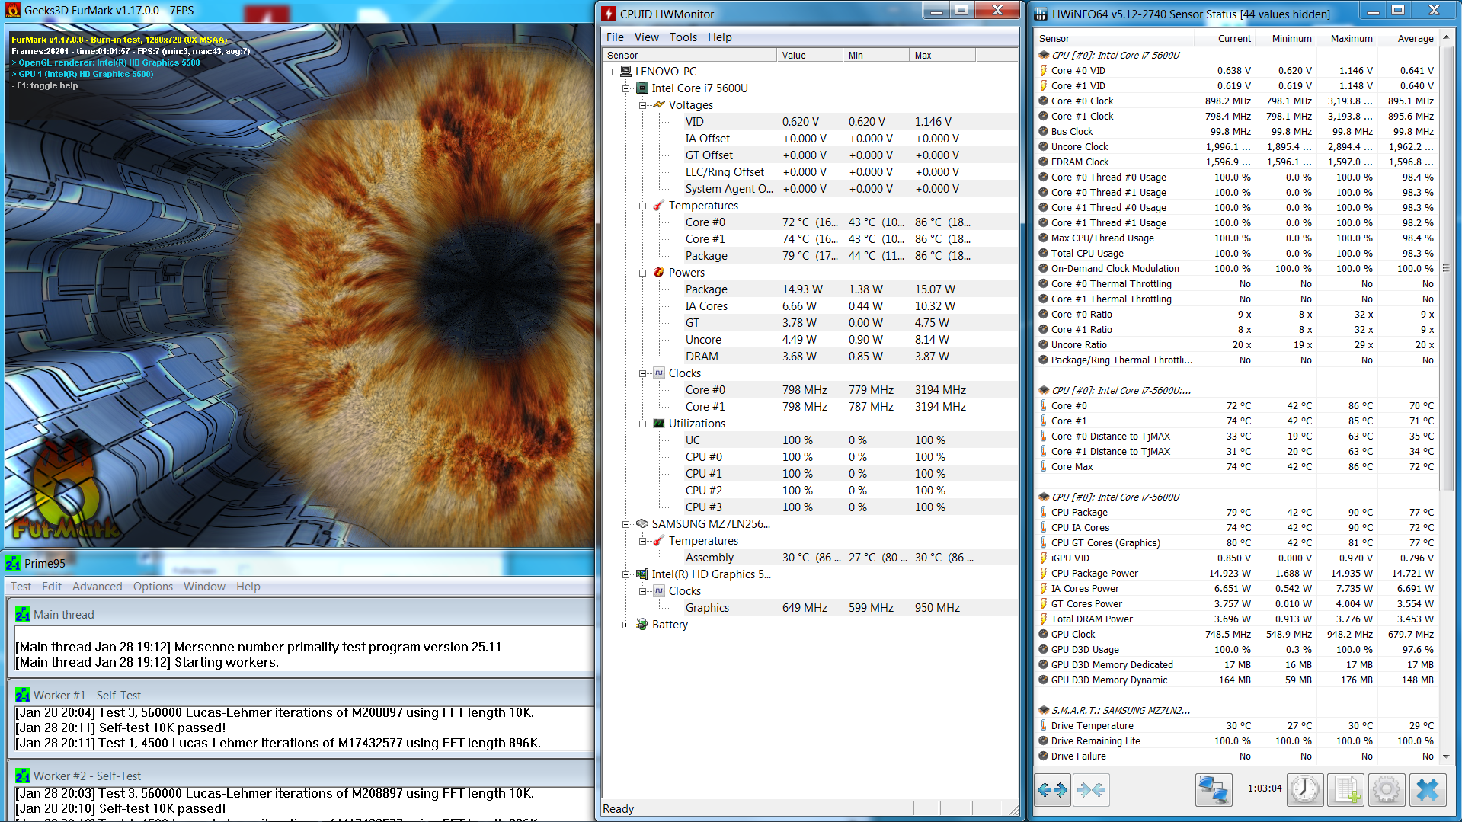Click the LENOVO-PC computer icon in HWMonitor
Screen dimensions: 1462x822
(x=626, y=72)
